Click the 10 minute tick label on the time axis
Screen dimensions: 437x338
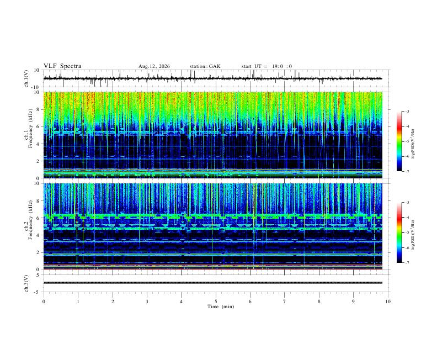[388, 302]
